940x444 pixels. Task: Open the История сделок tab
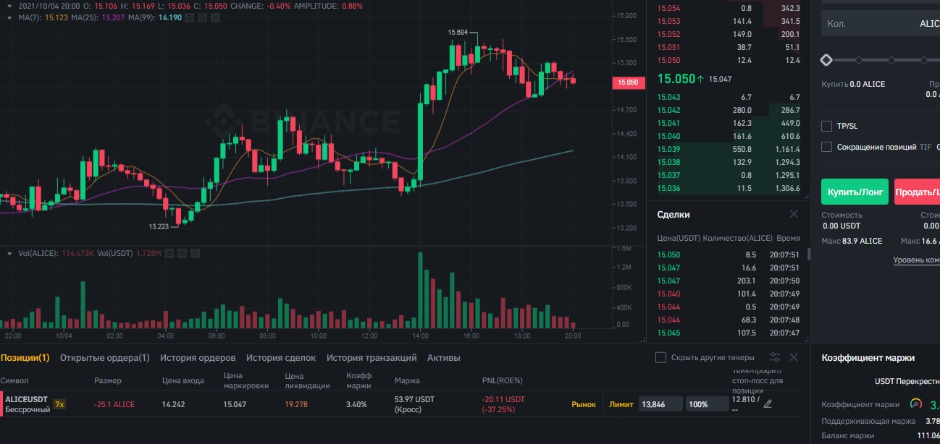click(x=281, y=357)
